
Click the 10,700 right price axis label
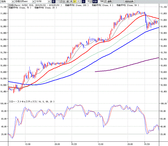click(164, 59)
